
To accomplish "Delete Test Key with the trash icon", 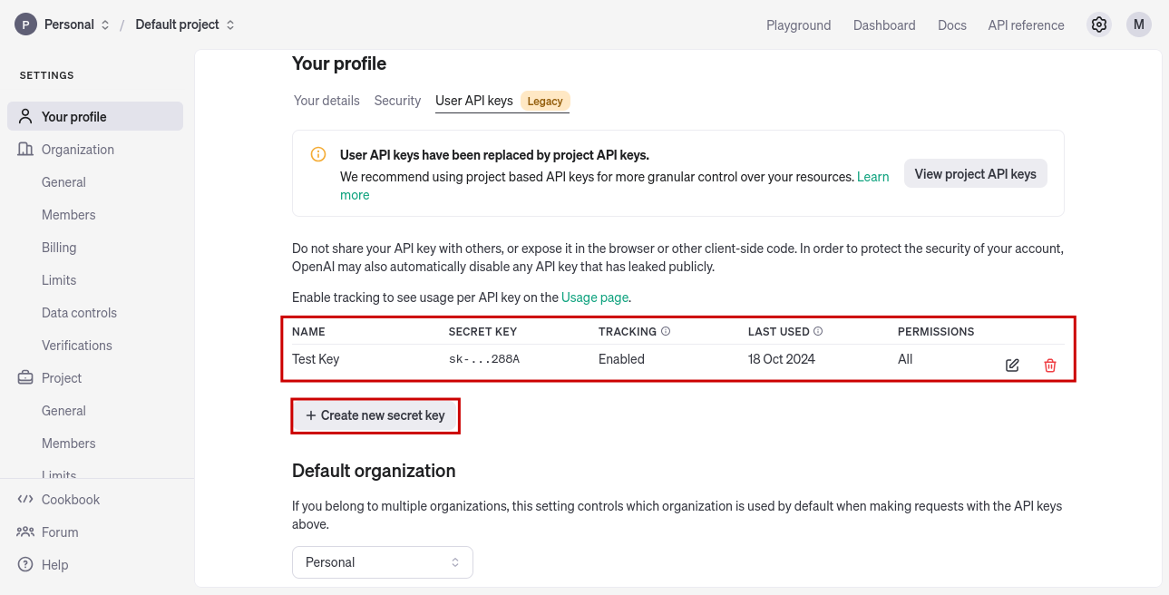I will coord(1050,366).
